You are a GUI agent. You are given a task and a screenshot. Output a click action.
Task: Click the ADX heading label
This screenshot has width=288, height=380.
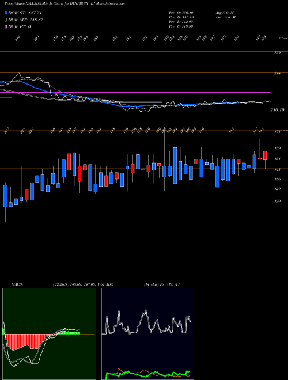109,284
